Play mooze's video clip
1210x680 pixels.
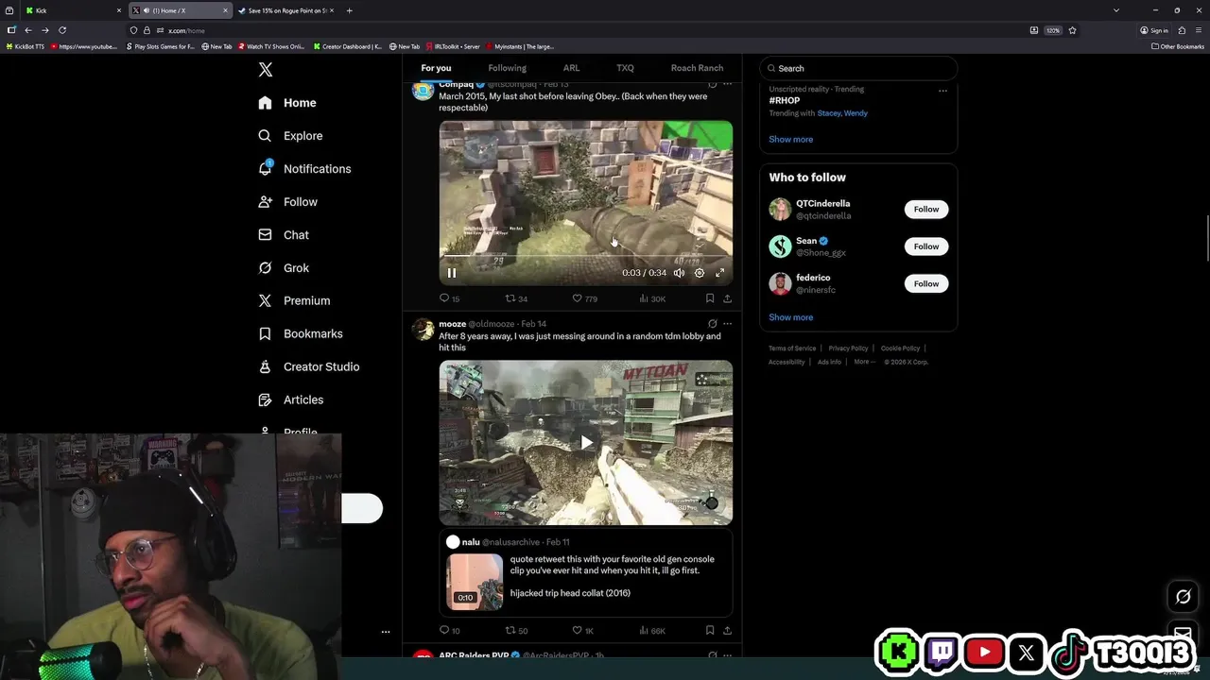coord(586,442)
